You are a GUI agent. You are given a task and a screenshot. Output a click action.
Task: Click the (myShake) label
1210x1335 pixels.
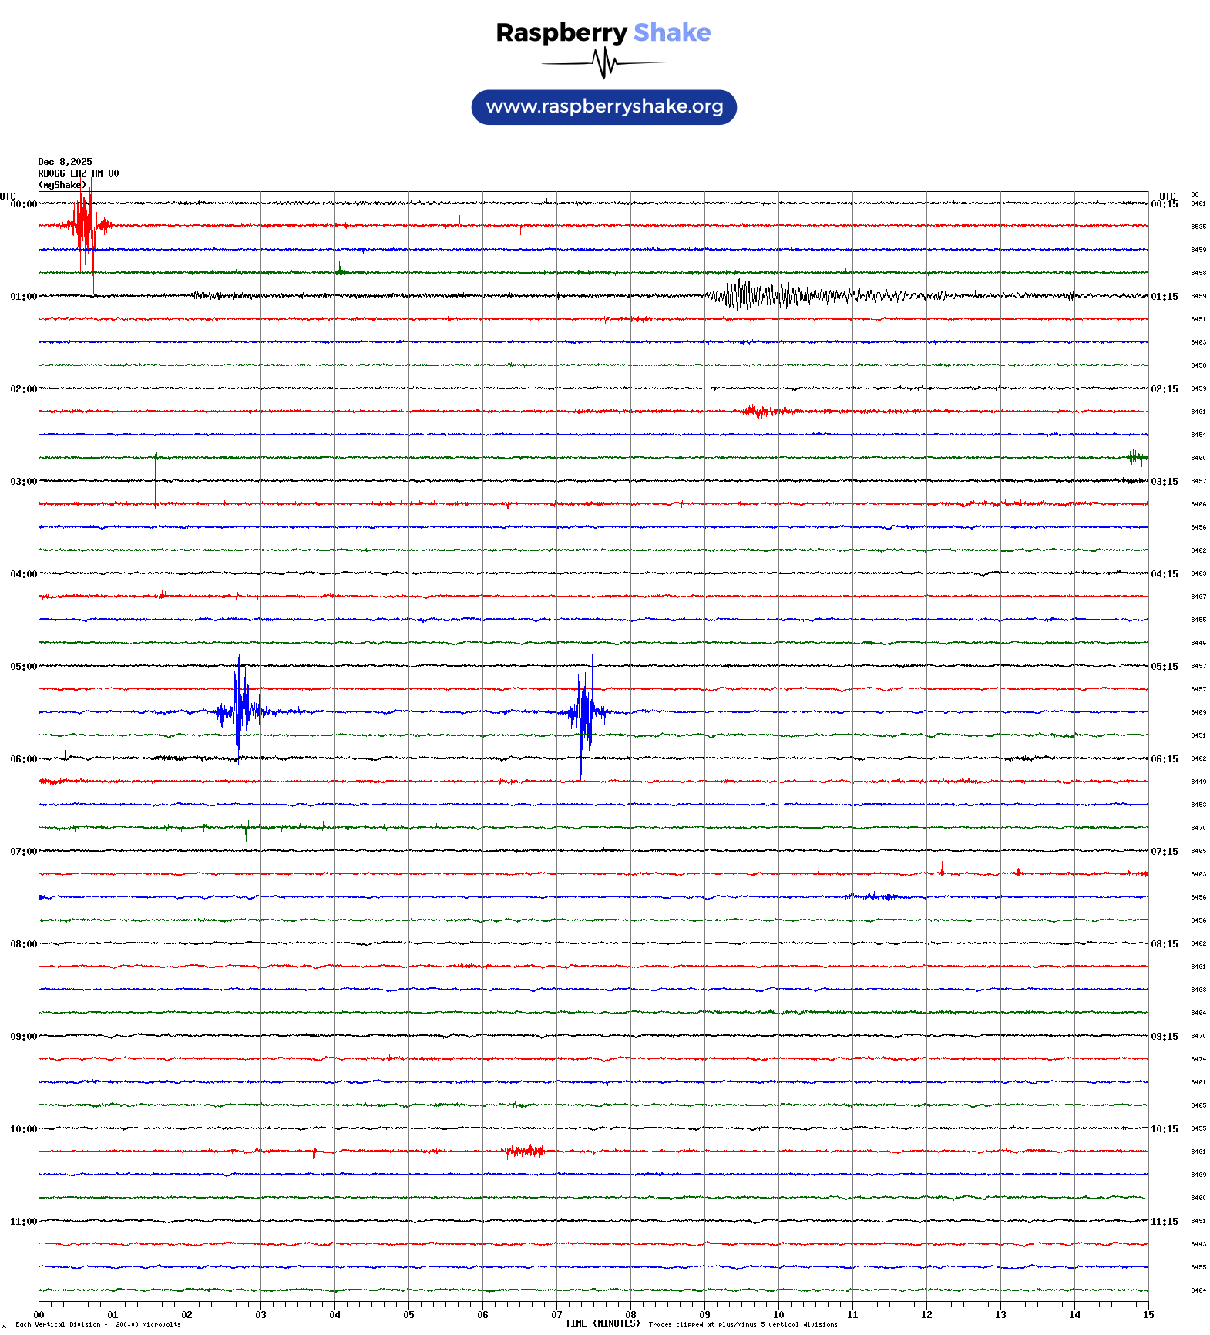[x=62, y=185]
